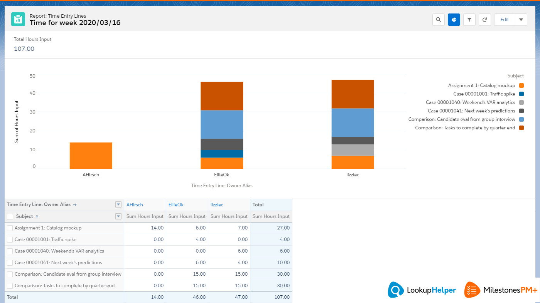Refresh the report
The width and height of the screenshot is (540, 303).
tap(485, 20)
